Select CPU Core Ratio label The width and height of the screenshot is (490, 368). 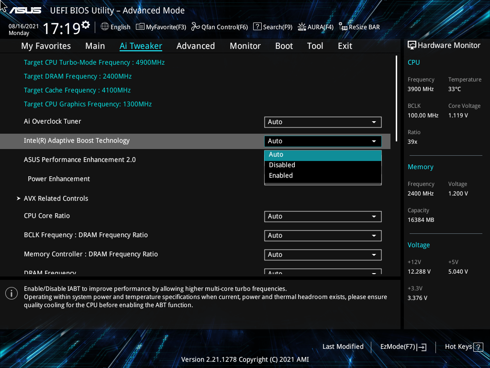(47, 216)
